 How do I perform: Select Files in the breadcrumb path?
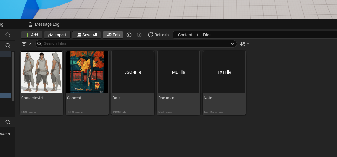(207, 35)
